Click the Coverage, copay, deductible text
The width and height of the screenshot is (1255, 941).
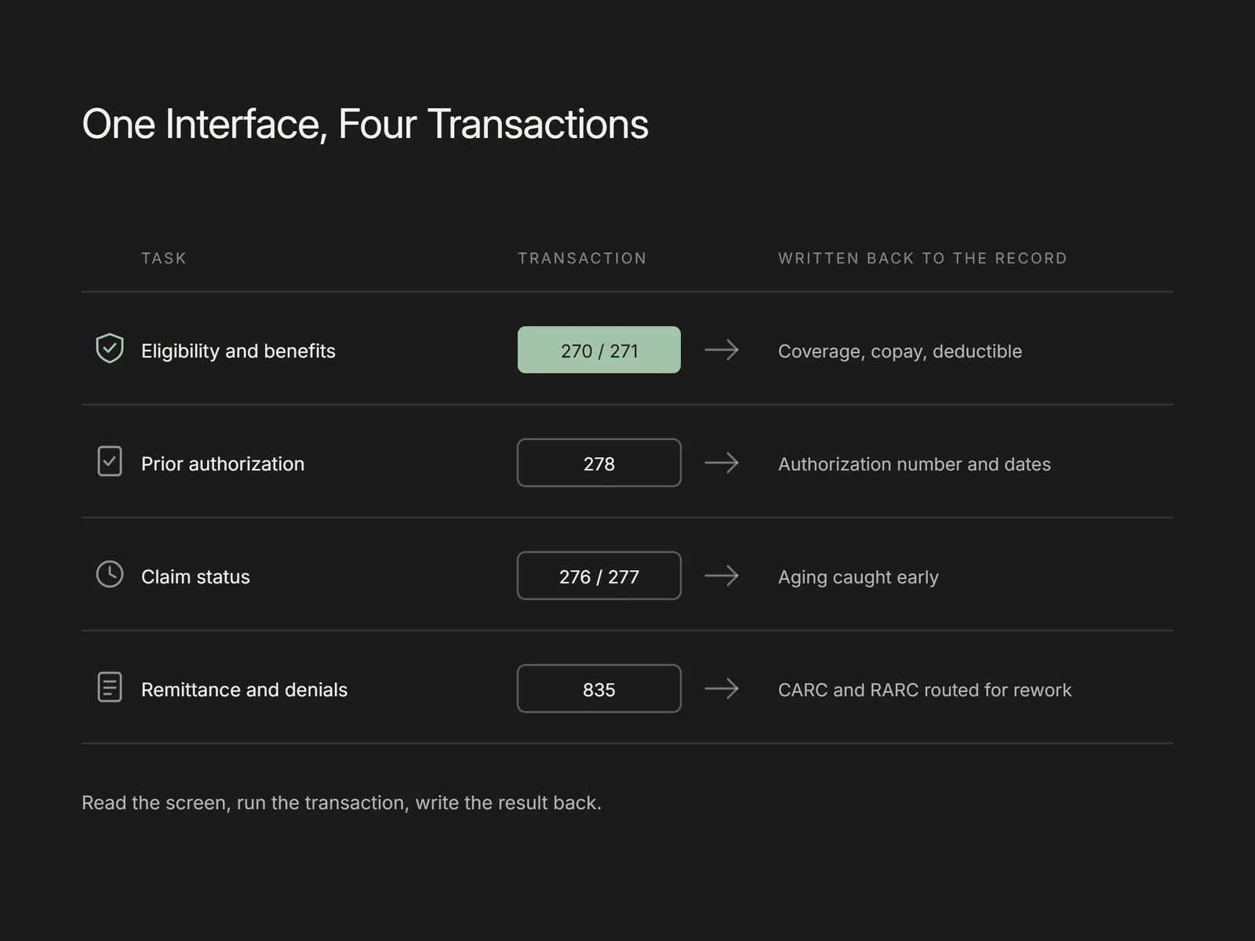coord(900,351)
